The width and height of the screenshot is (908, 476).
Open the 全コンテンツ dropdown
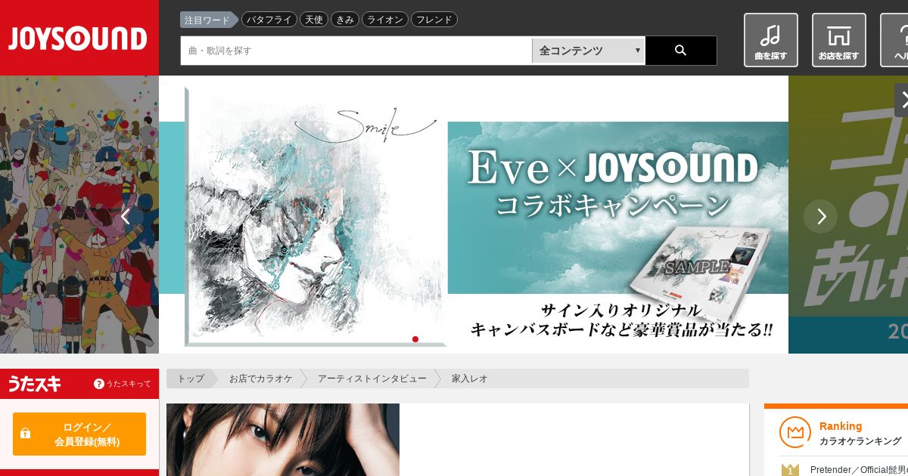588,51
